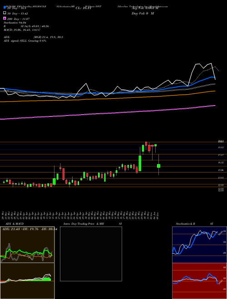
Task: Select the '200 Day - 11.07' legend text
Action: (x=18, y=19)
